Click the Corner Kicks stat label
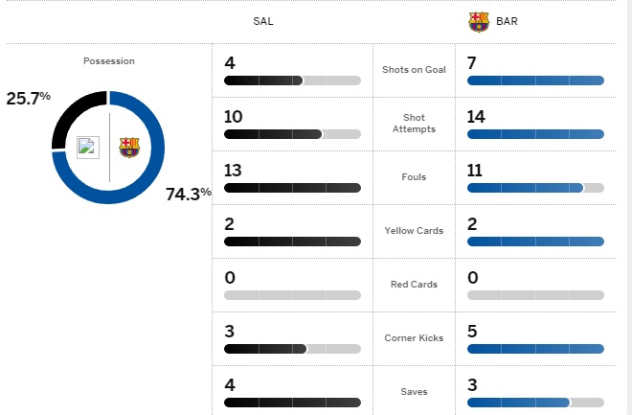The width and height of the screenshot is (632, 415). click(414, 338)
